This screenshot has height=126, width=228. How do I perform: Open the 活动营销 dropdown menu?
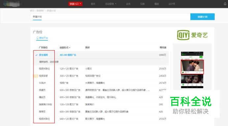111,4
